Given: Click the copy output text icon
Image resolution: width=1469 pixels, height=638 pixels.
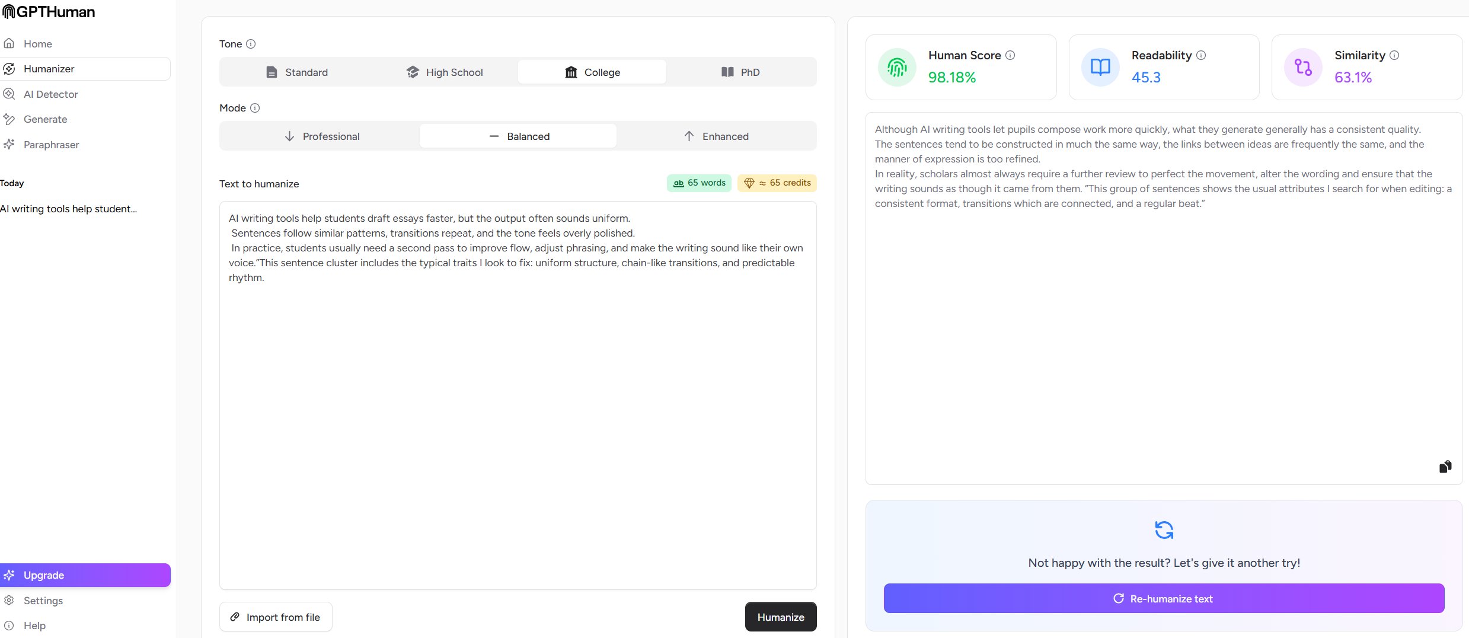Looking at the screenshot, I should 1445,467.
